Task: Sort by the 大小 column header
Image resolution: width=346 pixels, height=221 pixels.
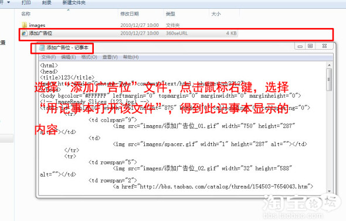Action: point(216,14)
